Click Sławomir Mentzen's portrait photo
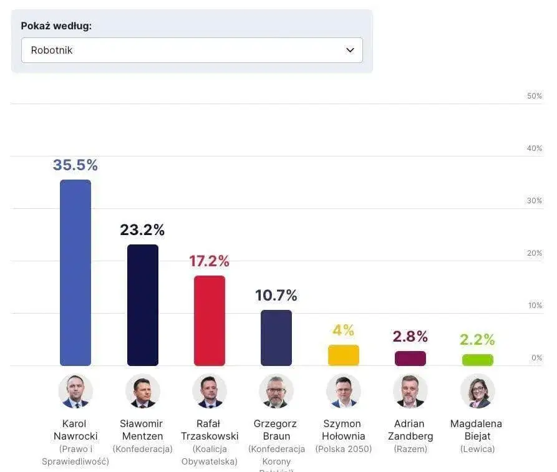 point(142,391)
